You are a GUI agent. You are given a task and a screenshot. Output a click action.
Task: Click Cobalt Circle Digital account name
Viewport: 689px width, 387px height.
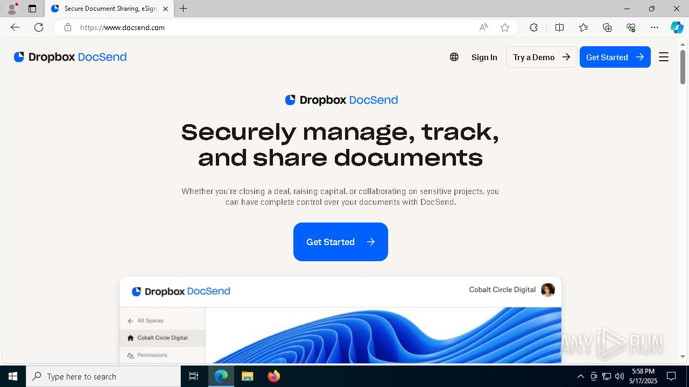pyautogui.click(x=502, y=290)
